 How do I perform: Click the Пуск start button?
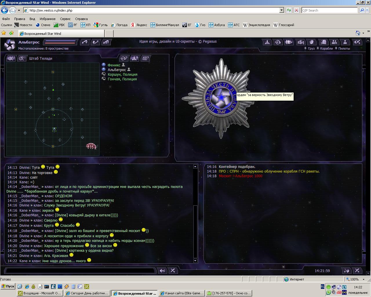tap(8, 286)
